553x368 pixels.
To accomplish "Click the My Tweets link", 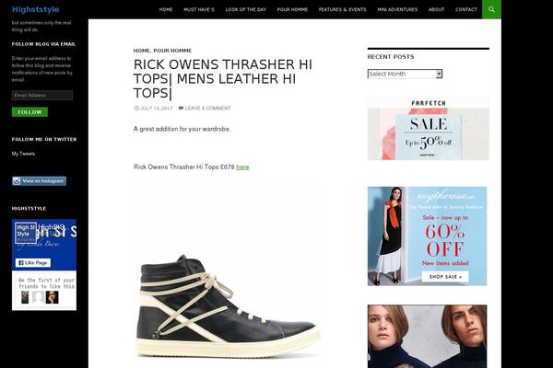I will tap(23, 154).
